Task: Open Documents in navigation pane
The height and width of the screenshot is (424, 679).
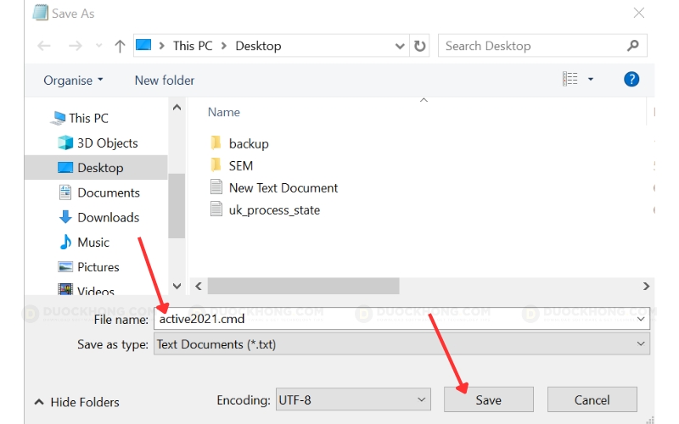Action: 109,192
